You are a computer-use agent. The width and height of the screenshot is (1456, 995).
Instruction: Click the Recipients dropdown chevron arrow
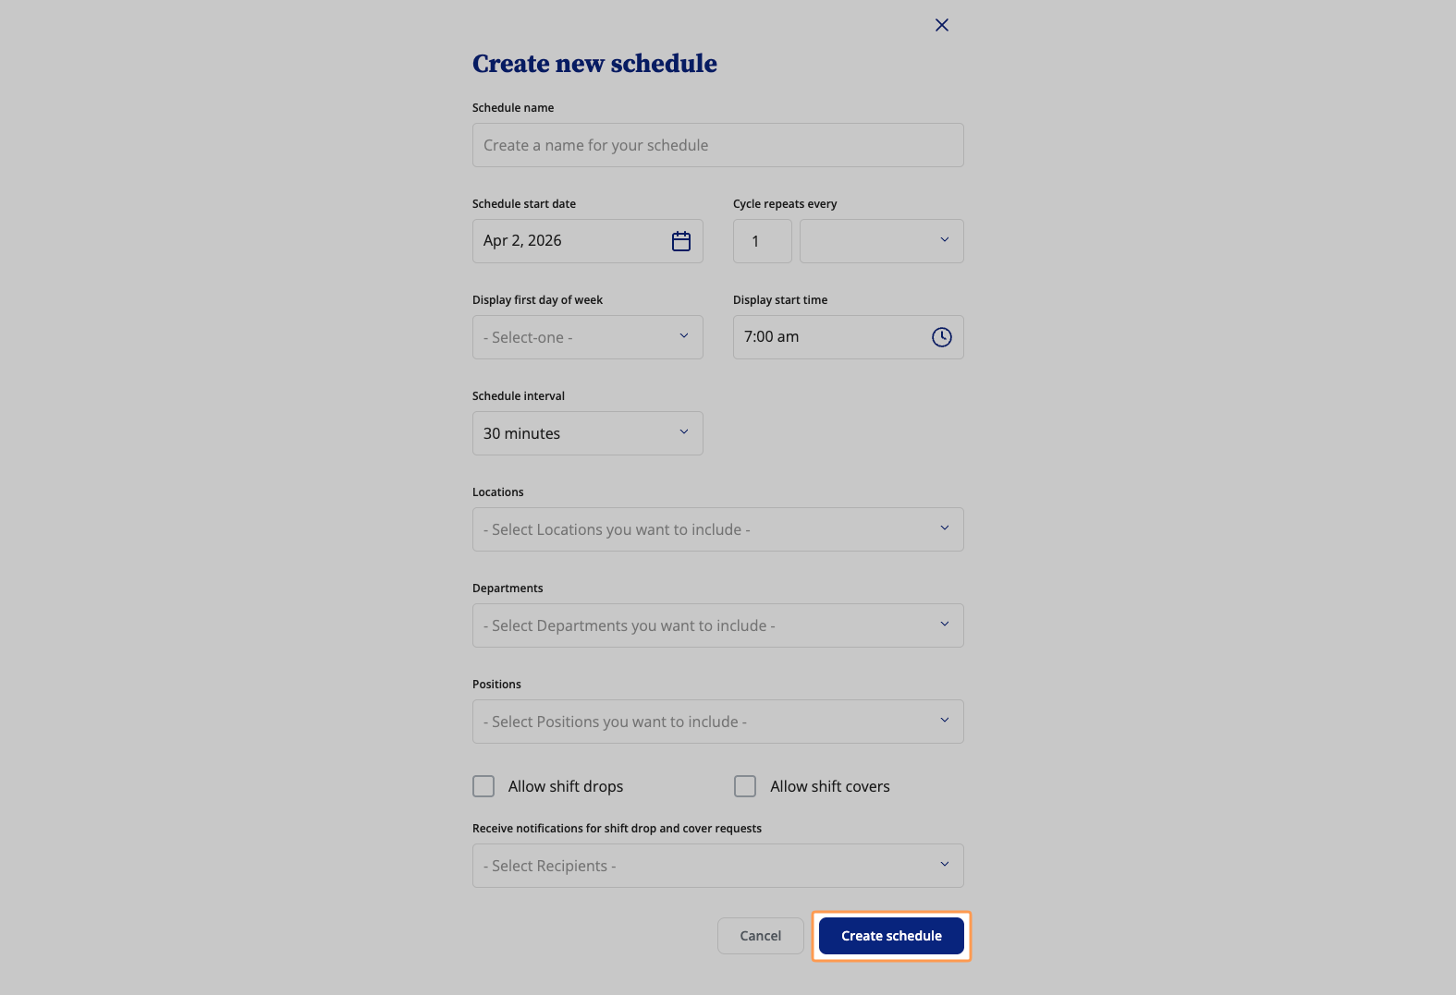click(945, 865)
